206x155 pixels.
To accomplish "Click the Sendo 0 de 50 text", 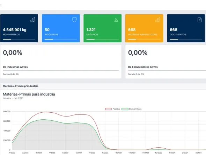I will tap(10, 74).
